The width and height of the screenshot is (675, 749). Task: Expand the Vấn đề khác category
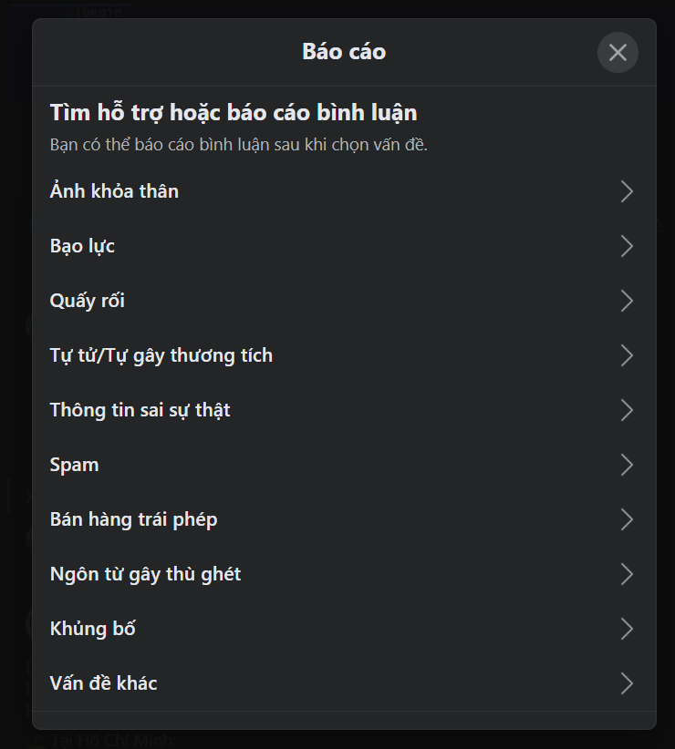[x=627, y=683]
